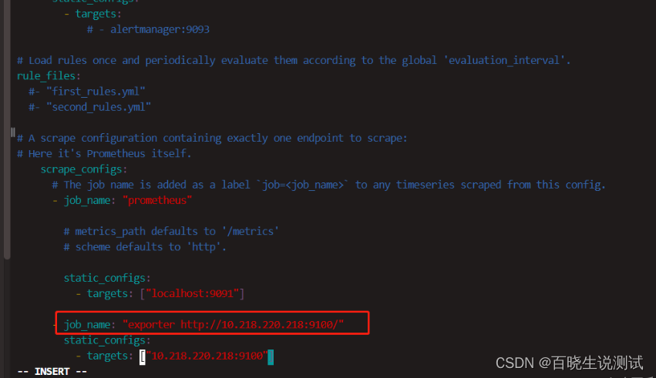The image size is (656, 378).
Task: Click the pane handle marker beside the scrape comment
Action: coord(13,132)
